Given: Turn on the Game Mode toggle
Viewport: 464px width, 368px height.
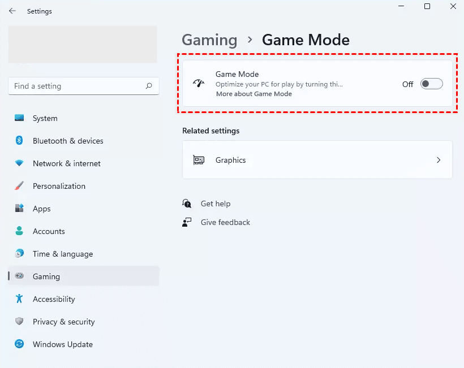Looking at the screenshot, I should [431, 84].
